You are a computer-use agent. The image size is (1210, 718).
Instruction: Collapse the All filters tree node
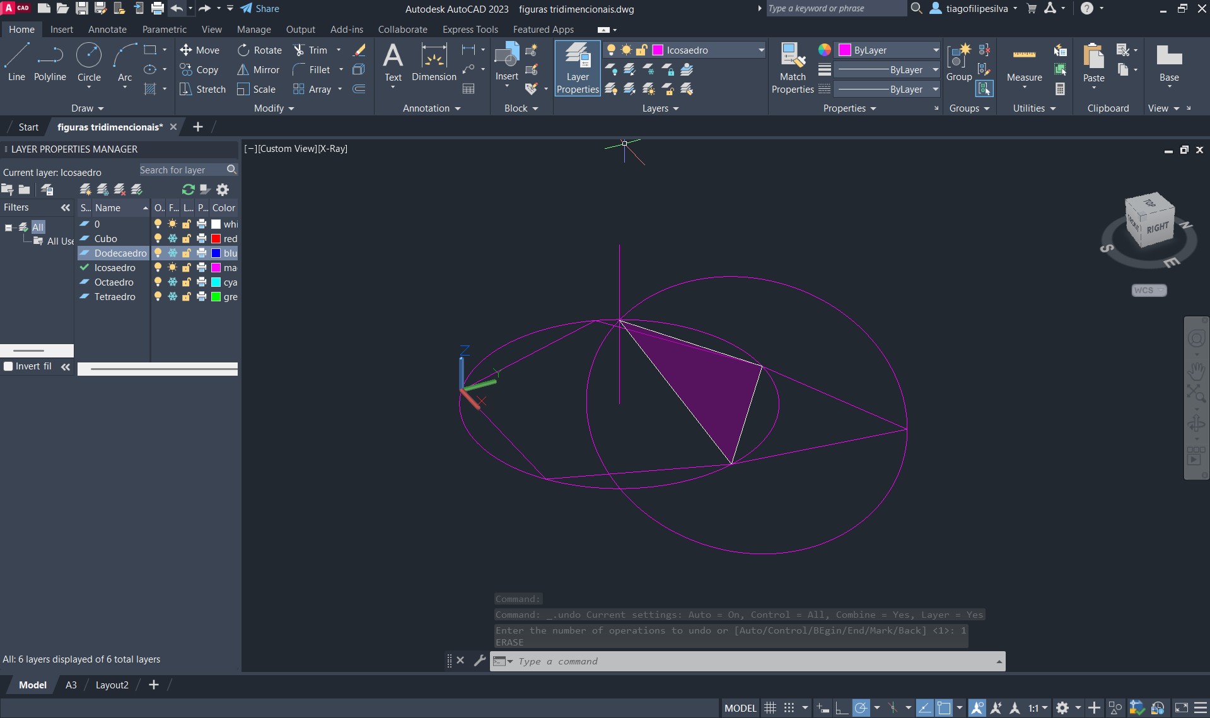(x=8, y=228)
